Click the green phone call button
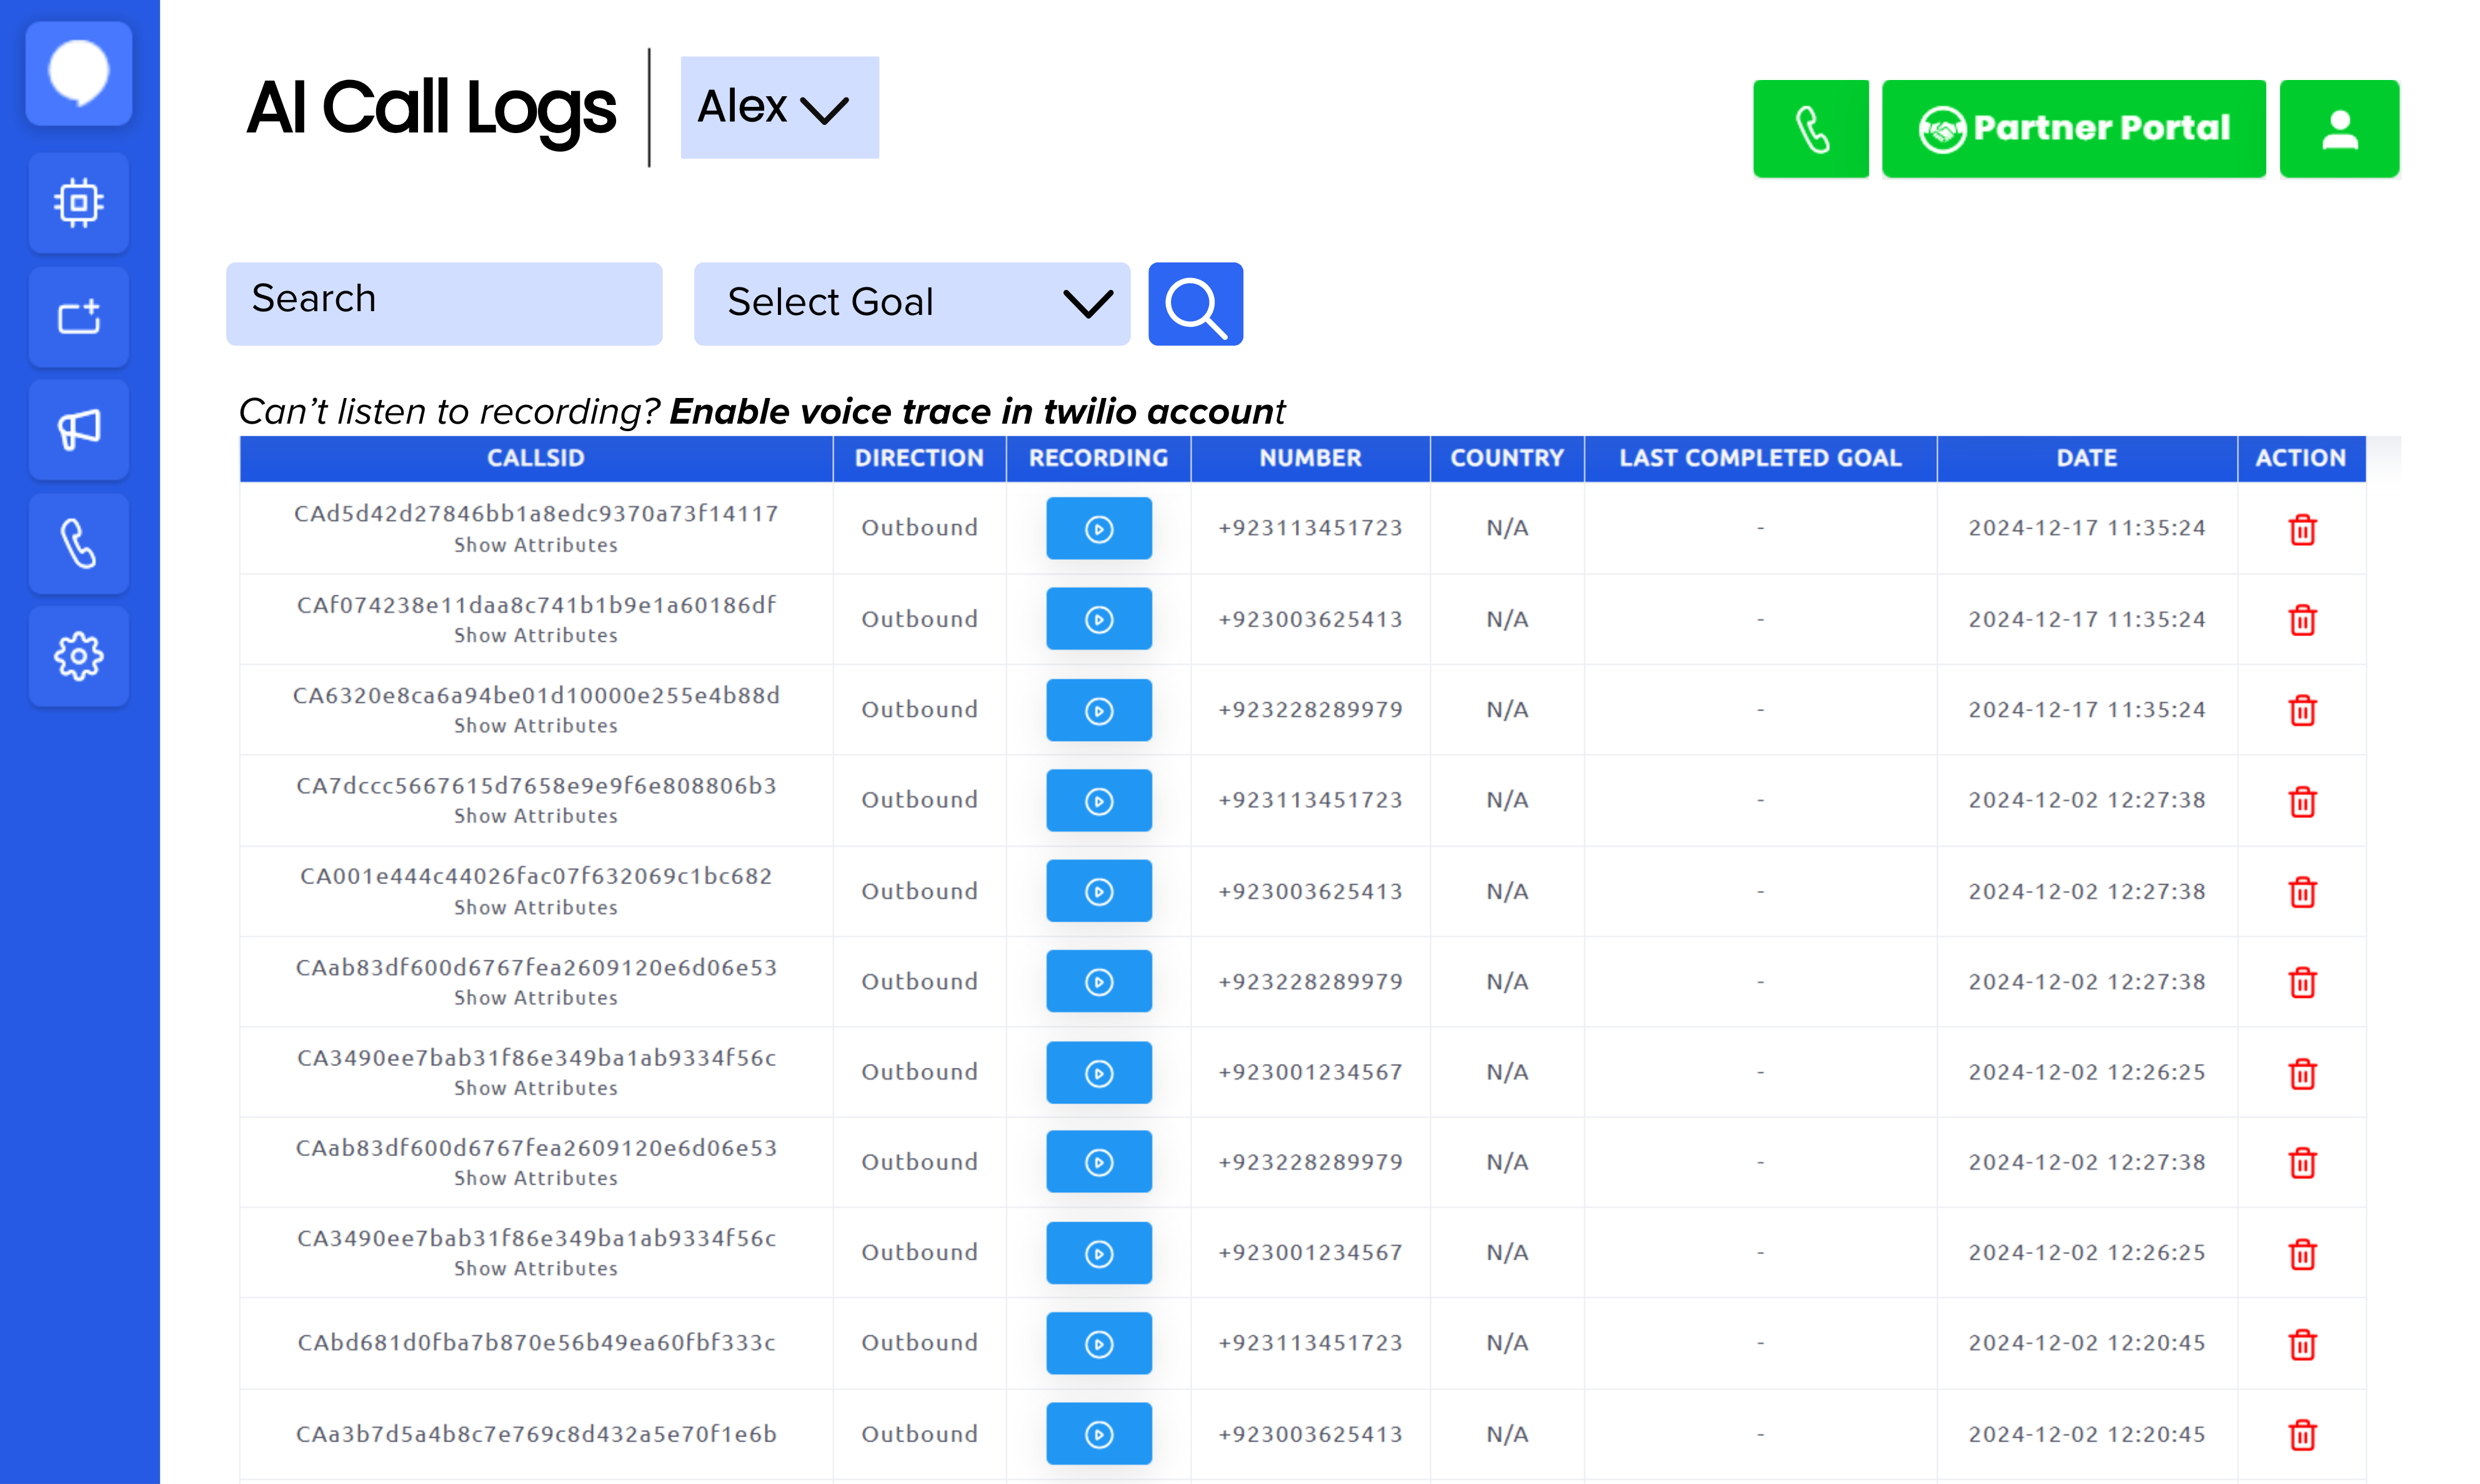 (x=1811, y=129)
